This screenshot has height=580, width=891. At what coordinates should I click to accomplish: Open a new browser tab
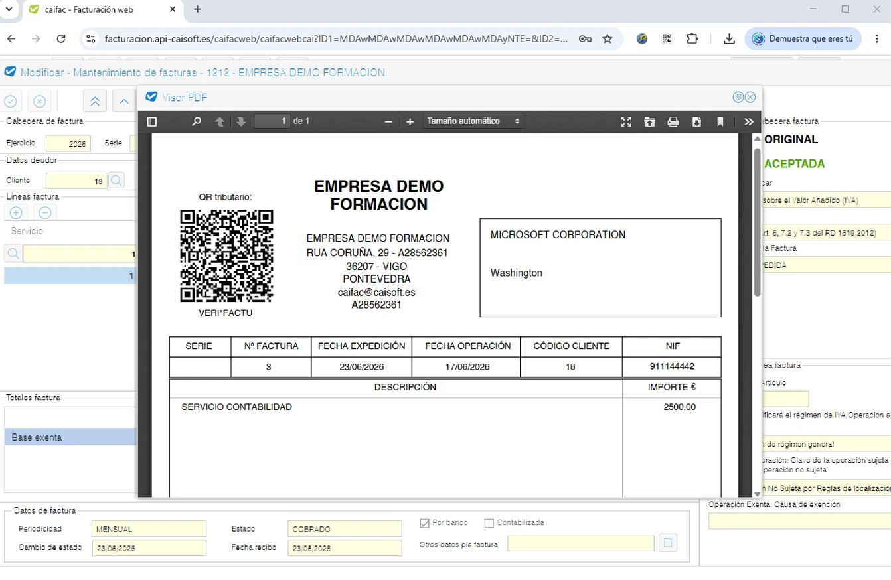pyautogui.click(x=197, y=9)
